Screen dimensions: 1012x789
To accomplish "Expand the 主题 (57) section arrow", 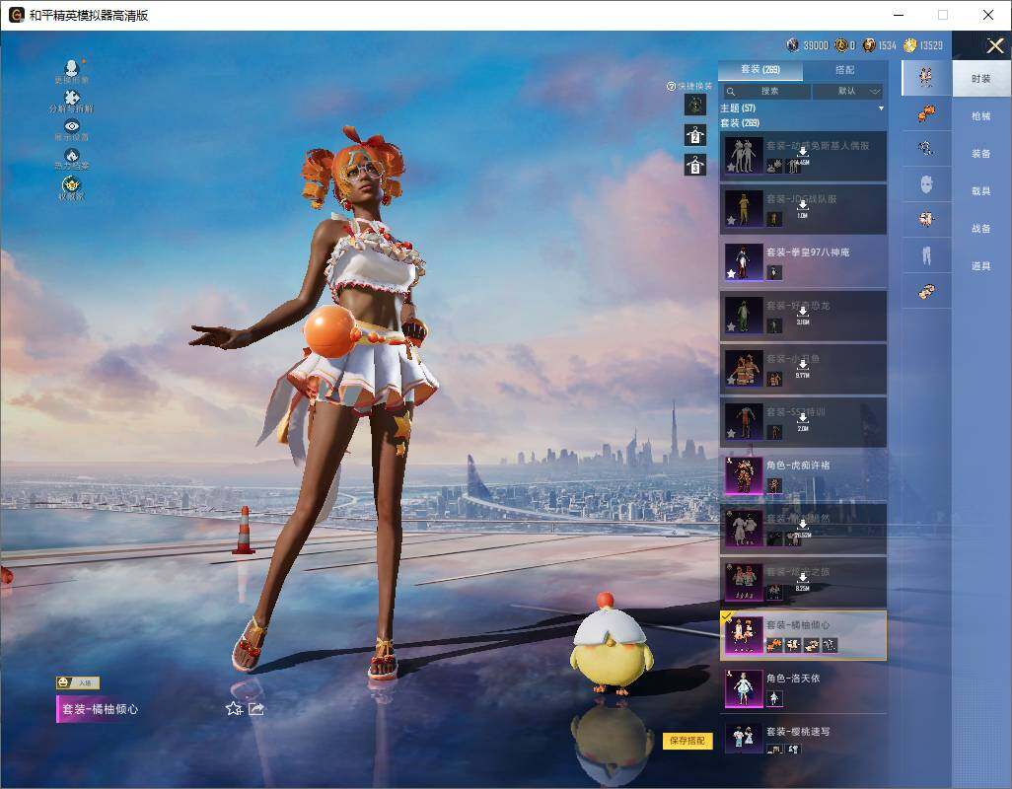I will [x=881, y=108].
